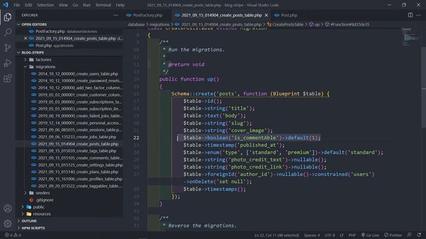The image size is (426, 239).
Task: Open the File menu
Action: tap(17, 5)
